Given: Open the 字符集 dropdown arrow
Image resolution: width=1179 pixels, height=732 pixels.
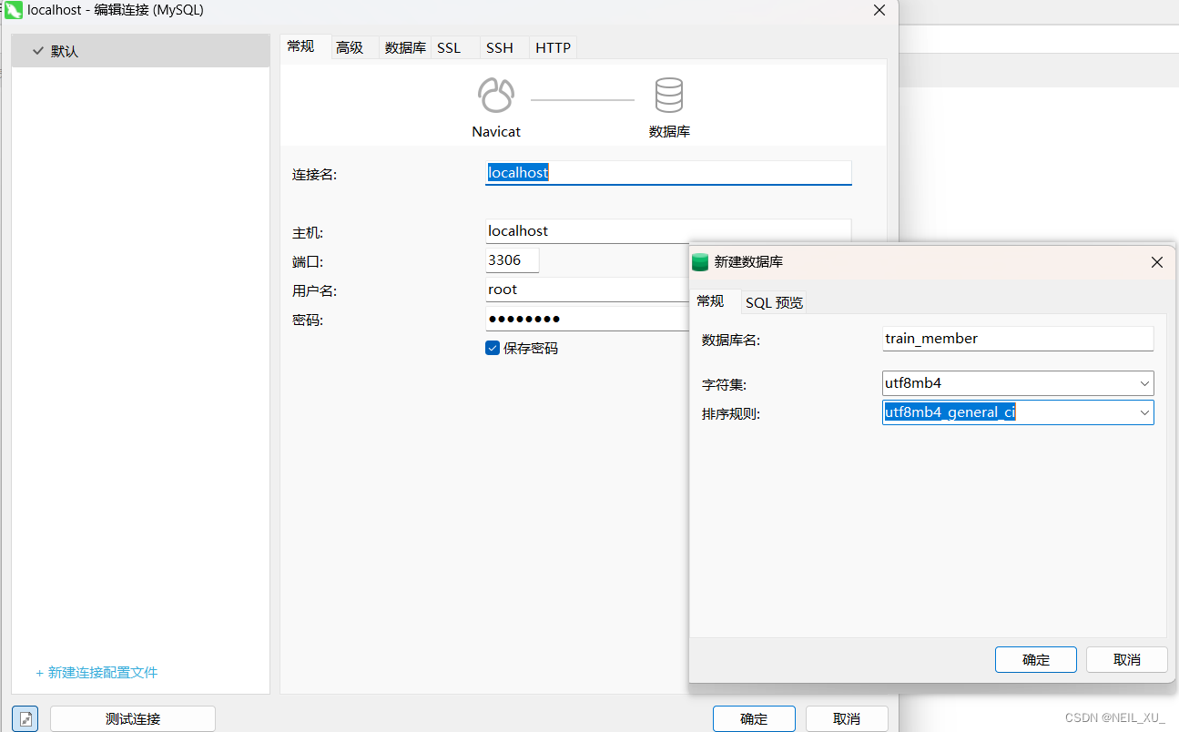Looking at the screenshot, I should (1144, 383).
